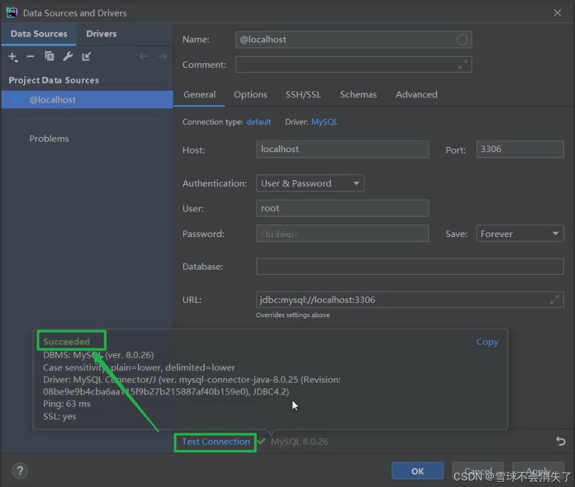Click the Cancel button
Screen dimensions: 575x487
tap(478, 471)
